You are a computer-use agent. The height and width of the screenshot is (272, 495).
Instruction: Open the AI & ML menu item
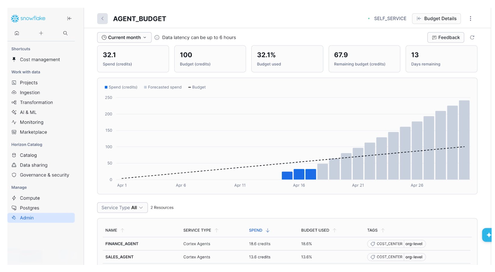coord(28,112)
